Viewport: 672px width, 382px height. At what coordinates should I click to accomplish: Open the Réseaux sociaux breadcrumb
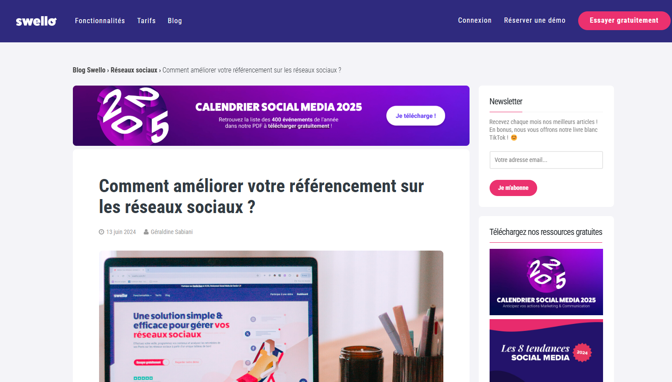(x=134, y=70)
